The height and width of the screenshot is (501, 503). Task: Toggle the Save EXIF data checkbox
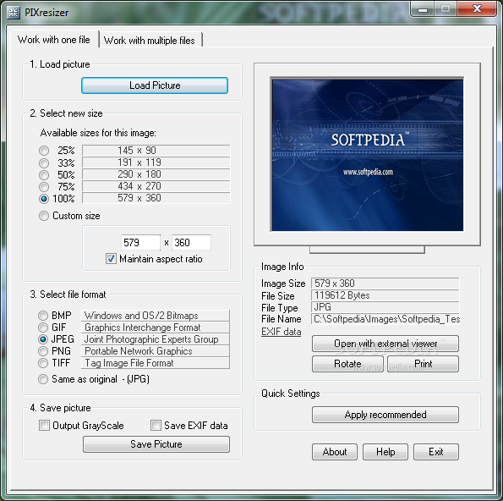[156, 425]
